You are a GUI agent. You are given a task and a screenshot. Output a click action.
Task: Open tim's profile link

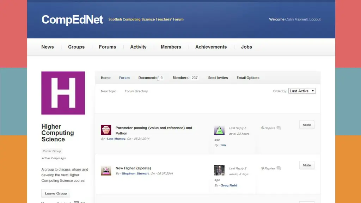[223, 145]
